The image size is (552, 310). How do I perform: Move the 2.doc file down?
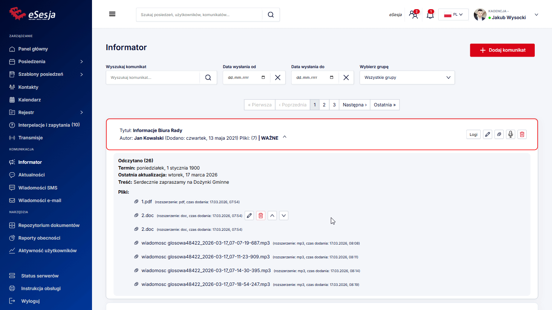[x=284, y=216]
